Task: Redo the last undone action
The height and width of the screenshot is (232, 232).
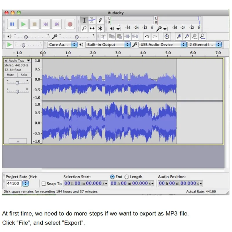Action: [x=155, y=36]
